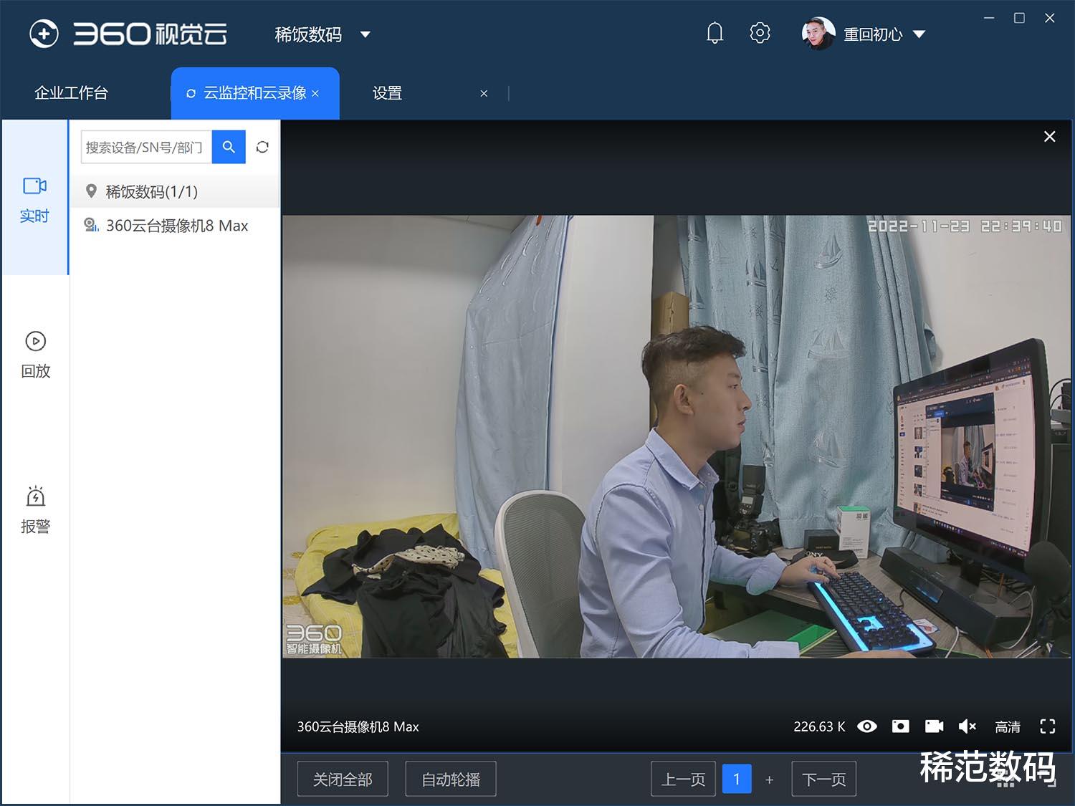The height and width of the screenshot is (806, 1075).
Task: Click the blue search magnifier button
Action: pyautogui.click(x=229, y=147)
